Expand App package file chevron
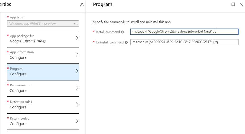 (77, 38)
